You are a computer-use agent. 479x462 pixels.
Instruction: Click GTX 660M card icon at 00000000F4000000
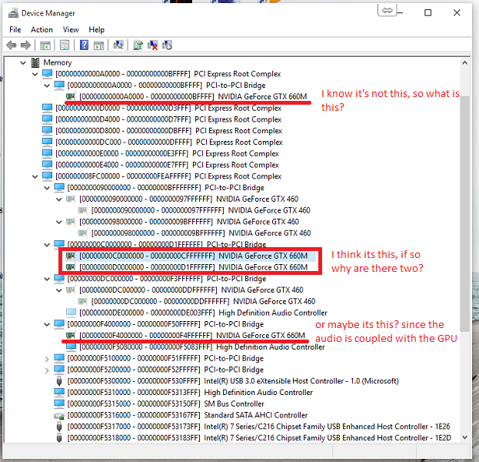71,335
